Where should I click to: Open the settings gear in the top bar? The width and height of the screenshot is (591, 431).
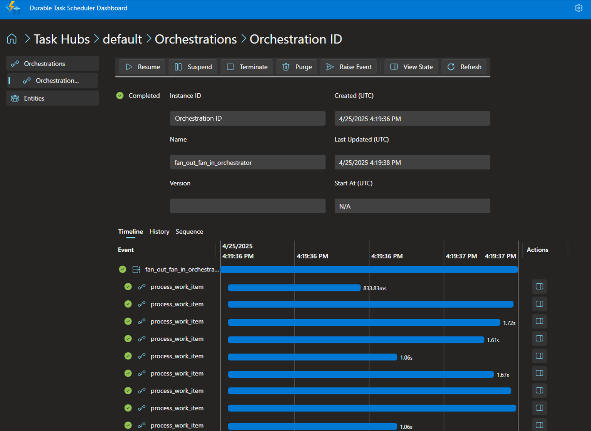[x=578, y=8]
